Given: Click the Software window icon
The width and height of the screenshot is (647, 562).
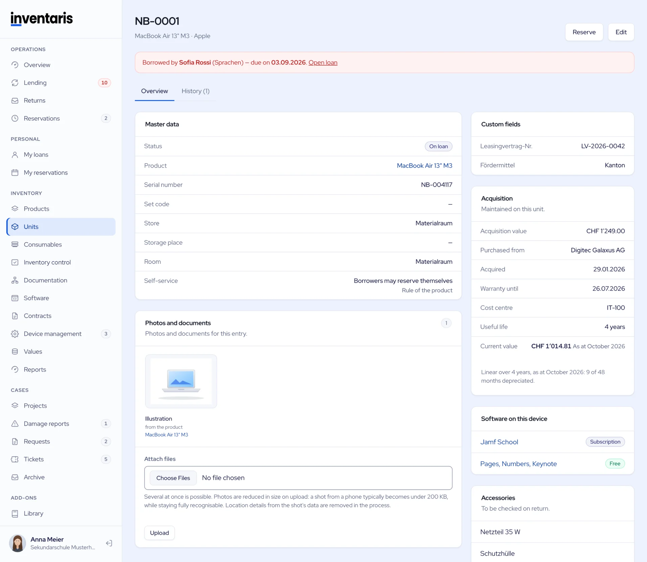Looking at the screenshot, I should 15,298.
